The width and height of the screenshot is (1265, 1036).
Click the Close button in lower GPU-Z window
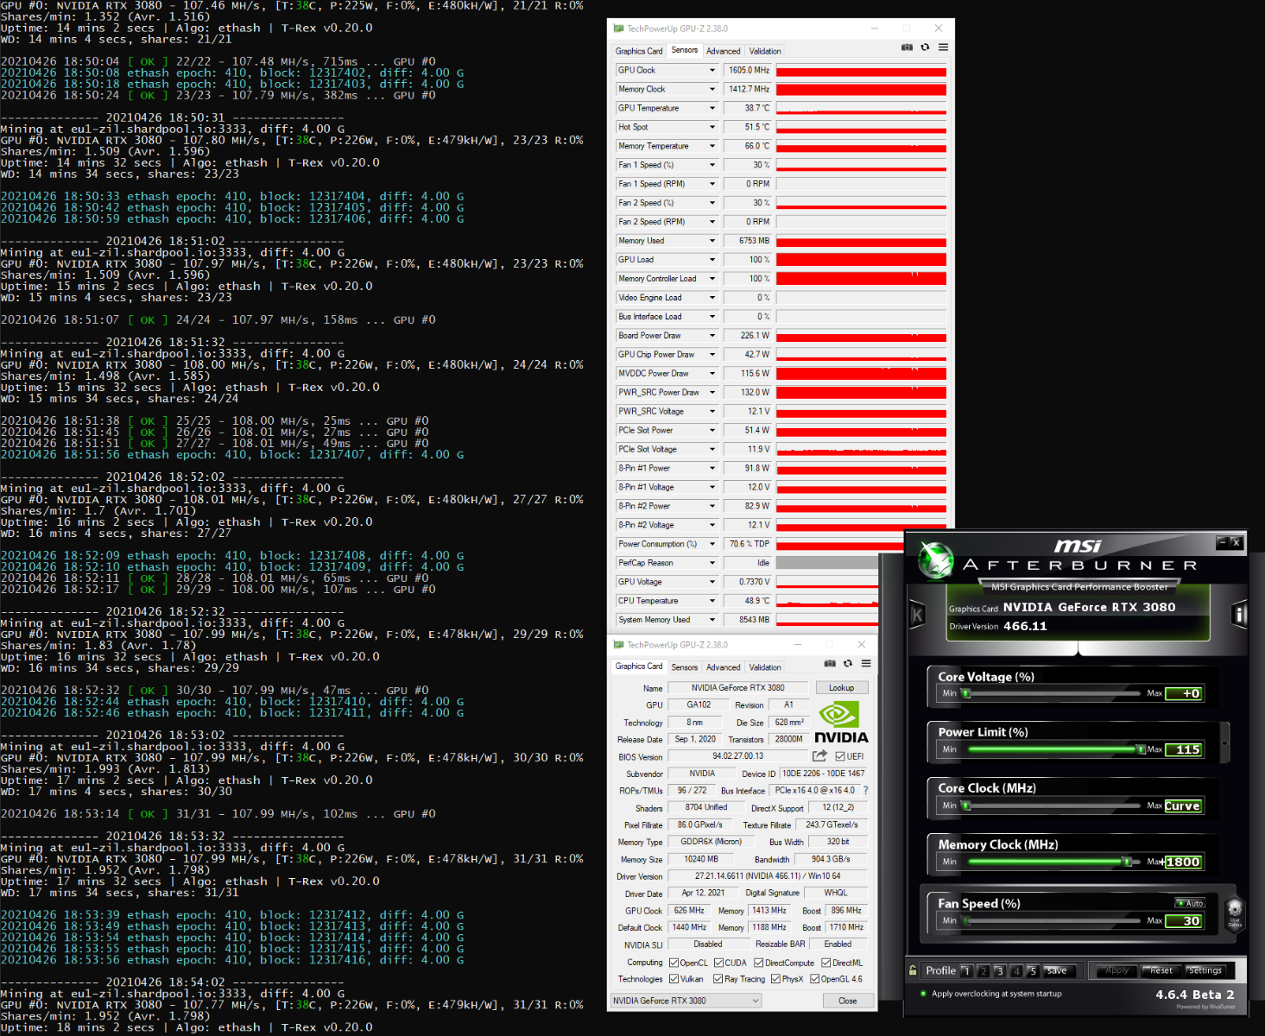pyautogui.click(x=848, y=1001)
